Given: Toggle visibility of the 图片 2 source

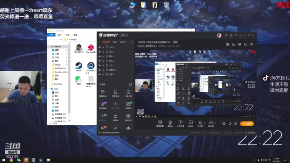Looking at the screenshot, I should point(99,57).
